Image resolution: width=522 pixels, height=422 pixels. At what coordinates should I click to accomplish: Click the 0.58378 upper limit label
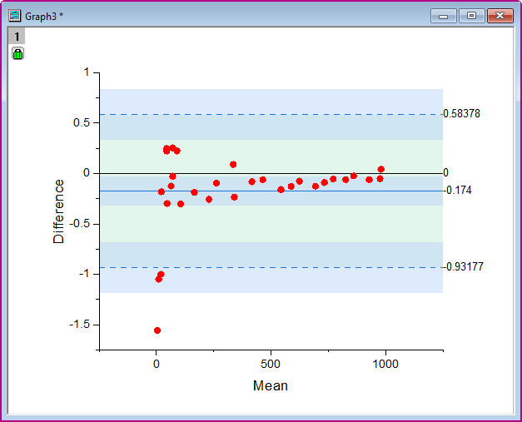coord(462,113)
